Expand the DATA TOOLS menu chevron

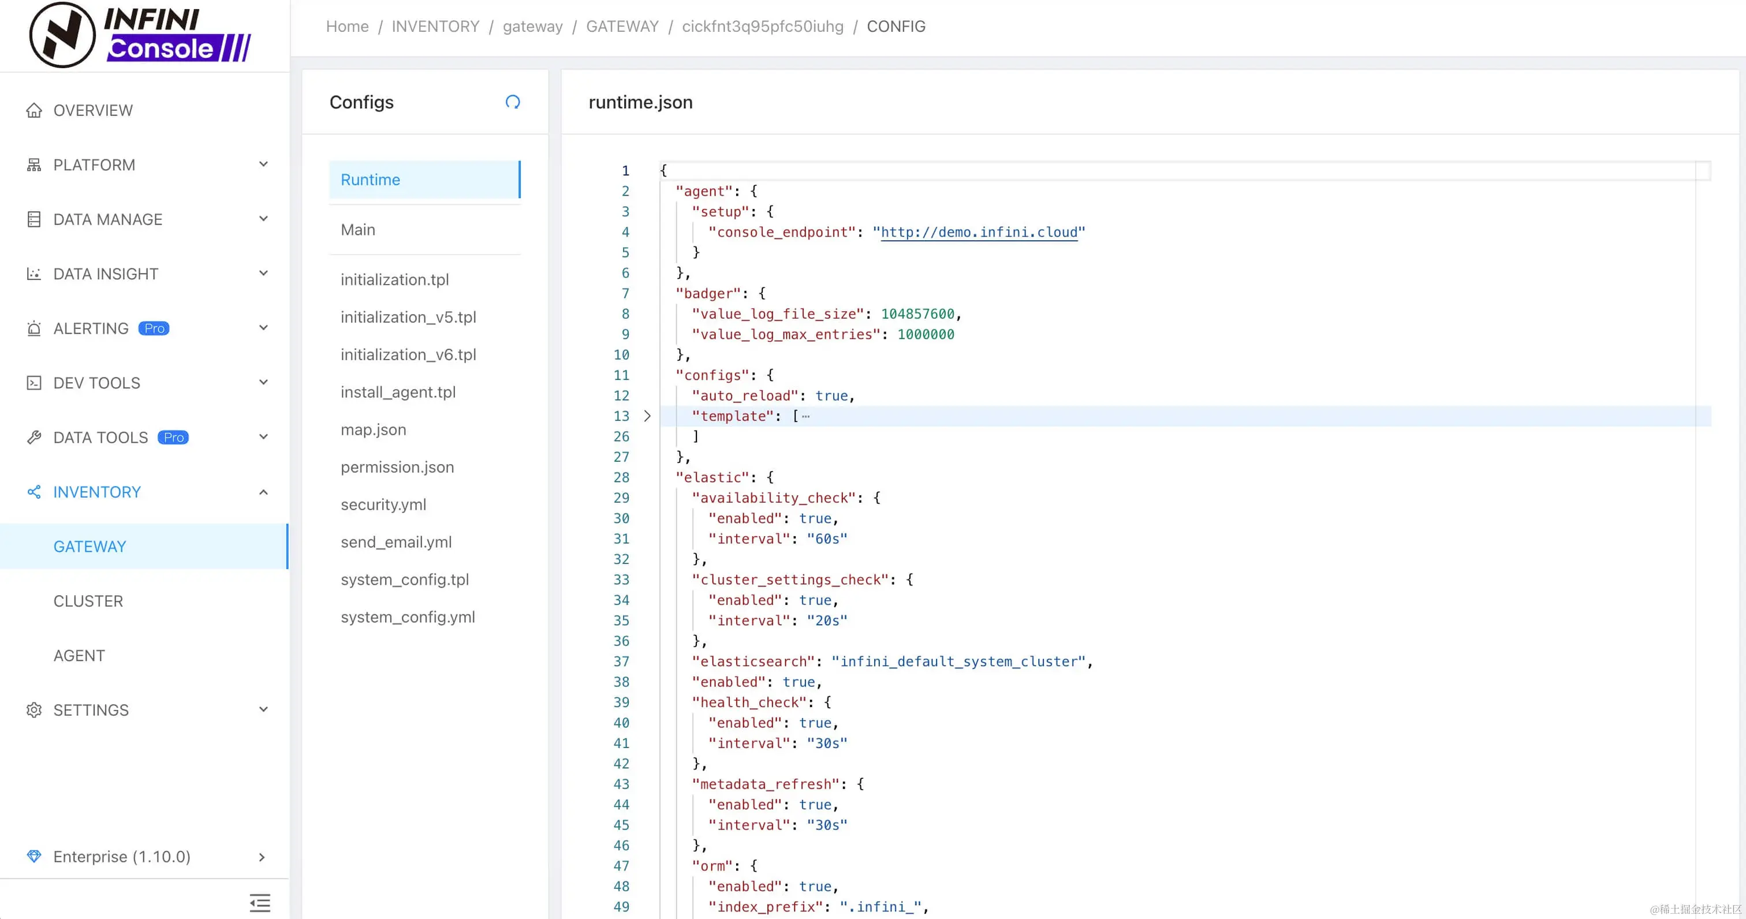point(263,437)
